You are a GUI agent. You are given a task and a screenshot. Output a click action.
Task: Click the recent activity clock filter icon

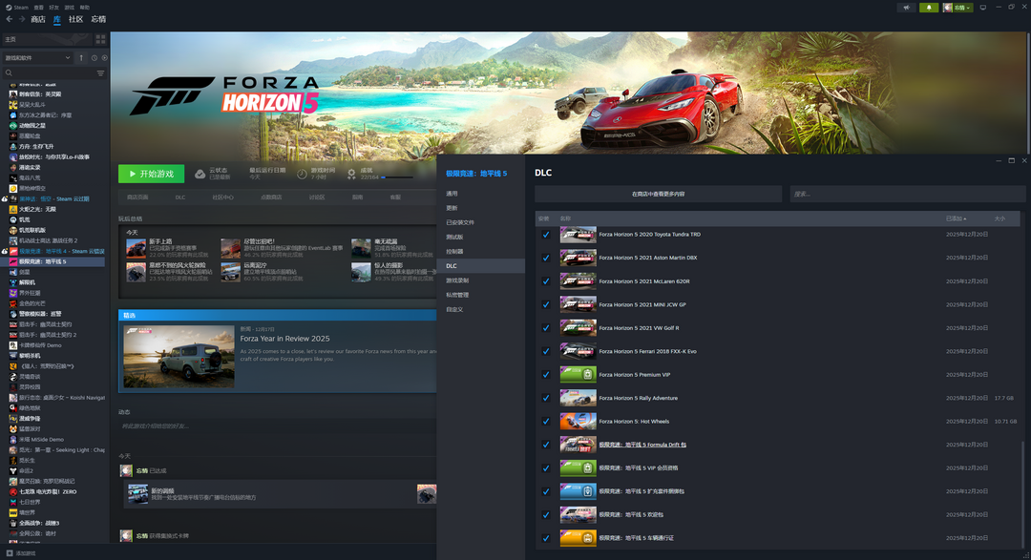tap(93, 57)
